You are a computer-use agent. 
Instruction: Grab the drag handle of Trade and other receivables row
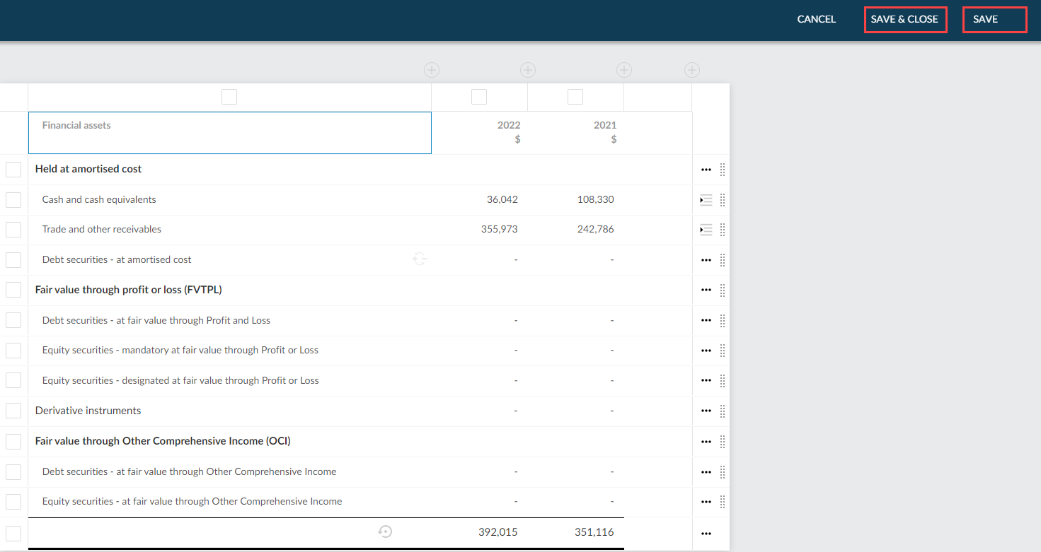[723, 230]
